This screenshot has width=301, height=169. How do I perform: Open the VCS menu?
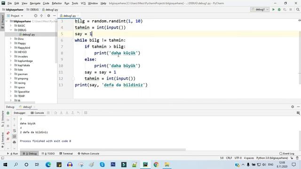[83, 3]
